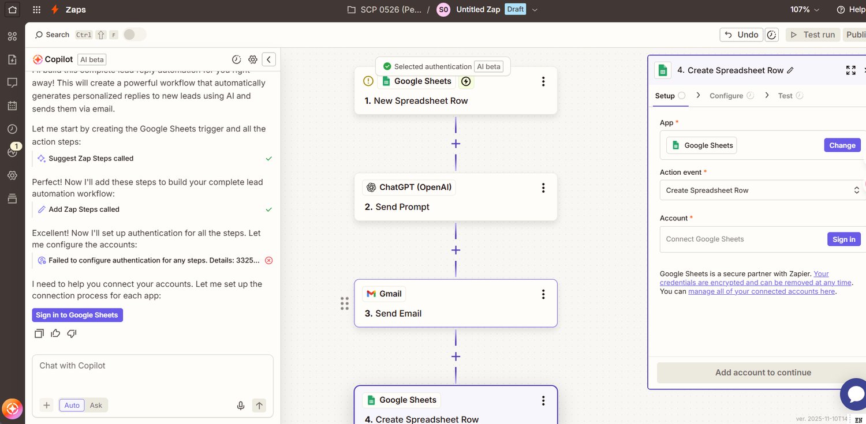Screen dimensions: 866x424
Task: Switch to the Configure tab
Action: (726, 96)
